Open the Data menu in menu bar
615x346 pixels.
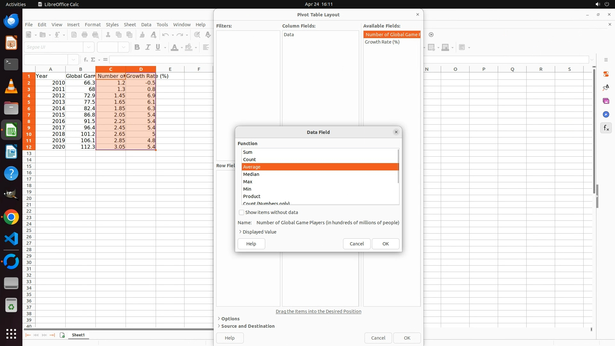point(146,25)
